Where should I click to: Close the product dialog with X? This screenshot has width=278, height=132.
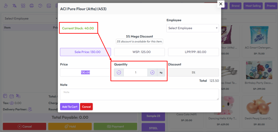pos(221,4)
